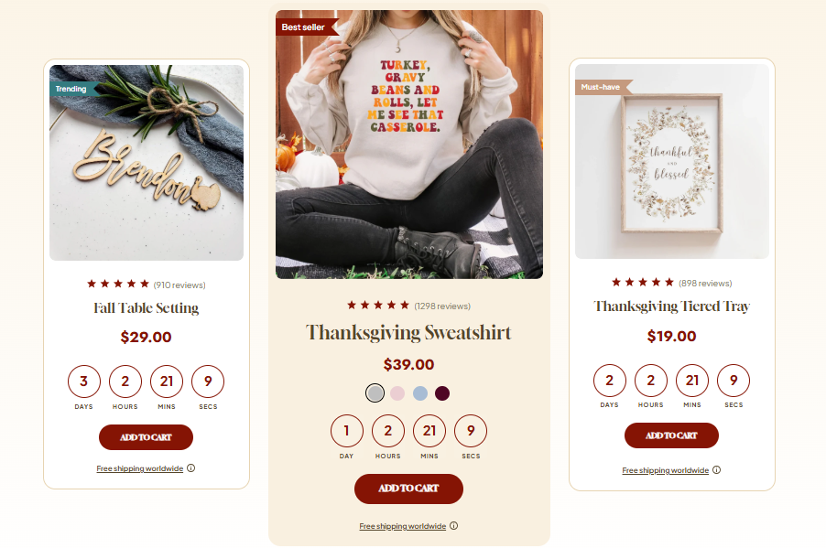Click star rating of Fall Table Setting
Image resolution: width=826 pixels, height=548 pixels.
click(118, 284)
